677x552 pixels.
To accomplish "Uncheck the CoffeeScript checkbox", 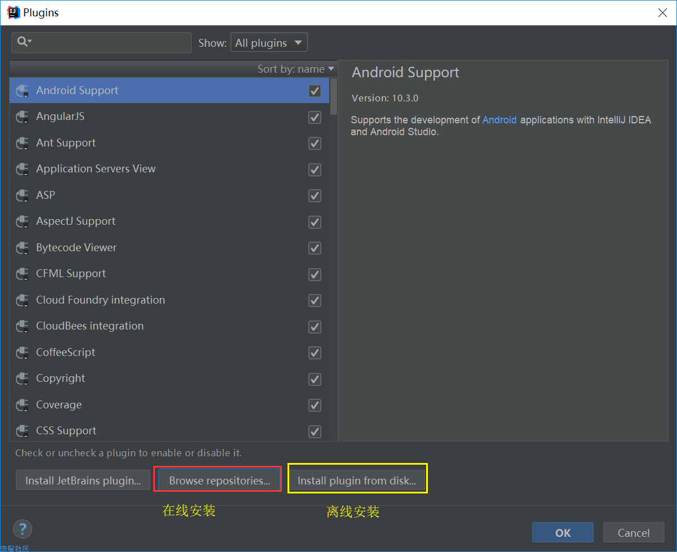I will pos(315,353).
